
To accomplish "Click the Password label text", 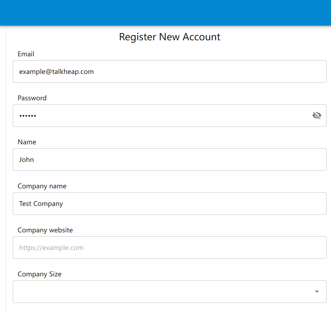I will pos(32,98).
